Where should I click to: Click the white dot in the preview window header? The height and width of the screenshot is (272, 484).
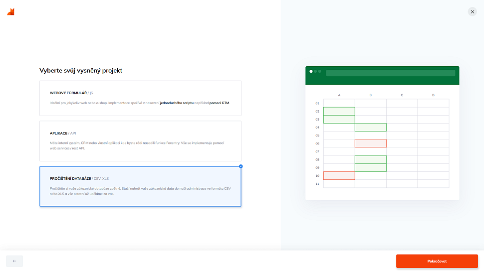point(311,71)
